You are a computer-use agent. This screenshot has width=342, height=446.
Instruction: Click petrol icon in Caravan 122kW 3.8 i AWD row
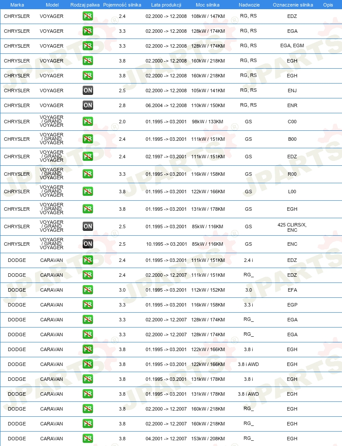point(87,364)
